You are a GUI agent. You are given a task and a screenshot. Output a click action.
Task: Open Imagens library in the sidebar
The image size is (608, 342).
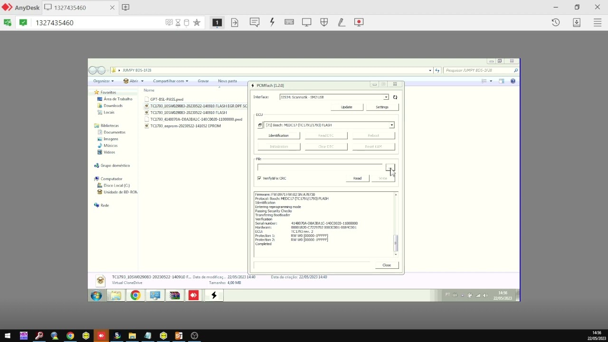[x=111, y=139]
